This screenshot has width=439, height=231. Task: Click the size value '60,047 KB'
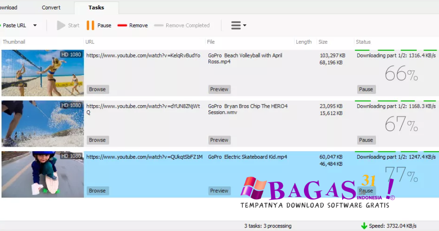tap(331, 157)
